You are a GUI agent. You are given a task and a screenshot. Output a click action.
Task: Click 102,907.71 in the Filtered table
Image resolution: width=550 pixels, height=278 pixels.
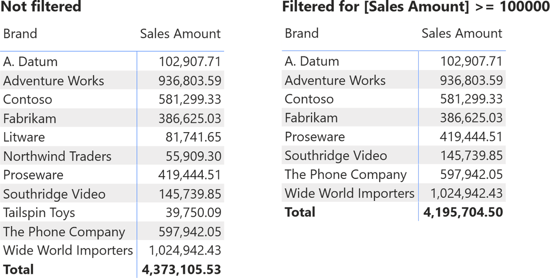click(x=472, y=61)
